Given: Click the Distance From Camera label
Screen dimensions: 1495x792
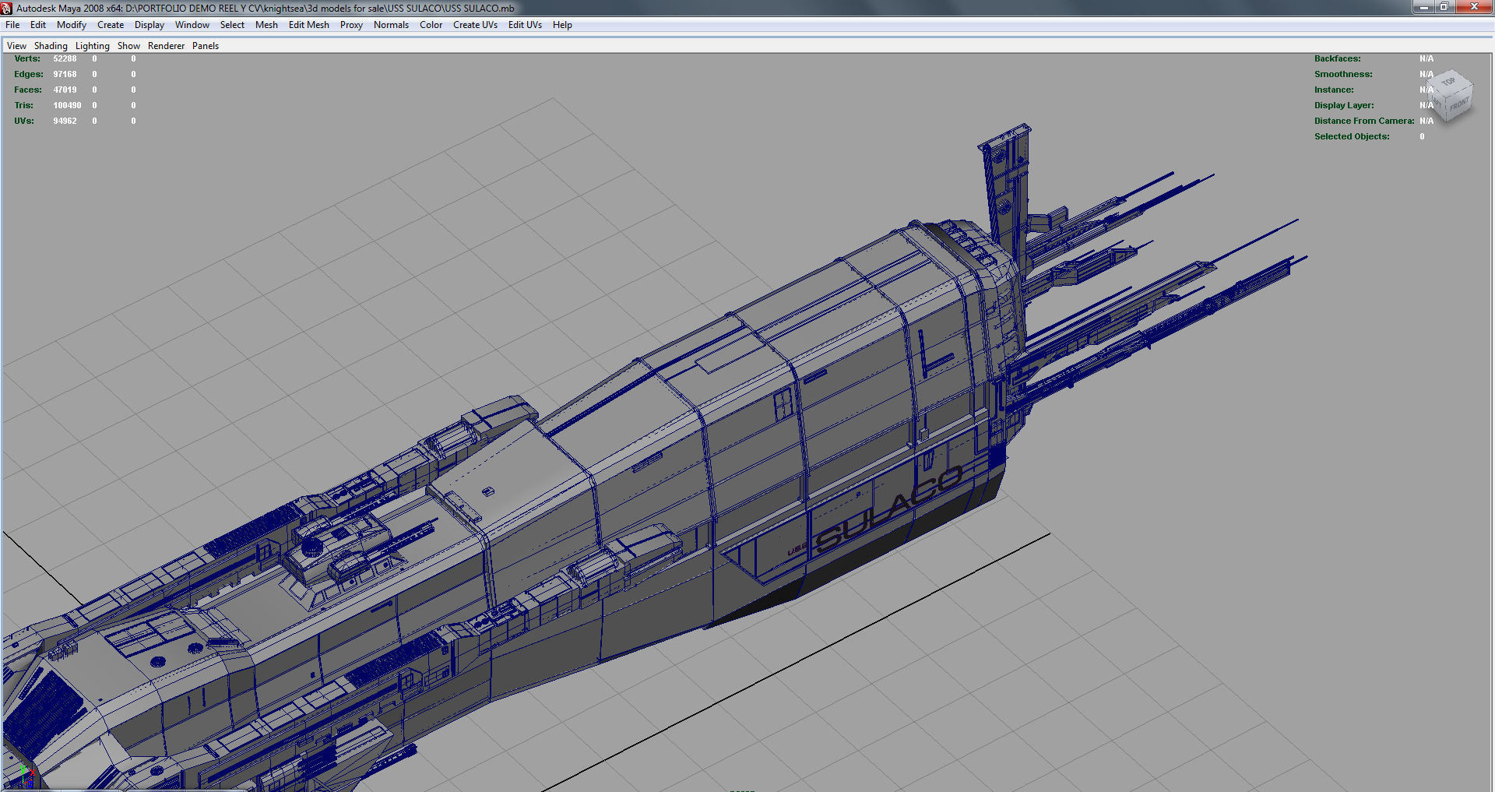Looking at the screenshot, I should pyautogui.click(x=1364, y=121).
